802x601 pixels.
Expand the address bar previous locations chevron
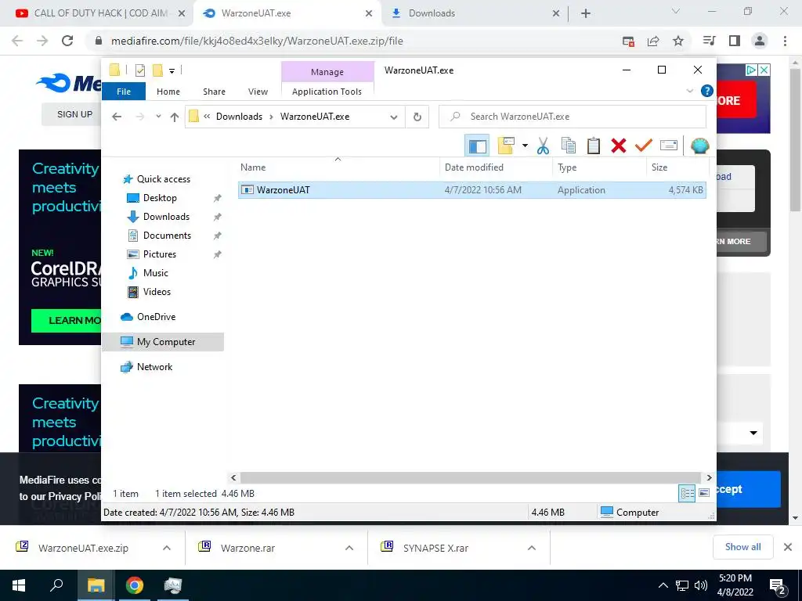pos(393,117)
